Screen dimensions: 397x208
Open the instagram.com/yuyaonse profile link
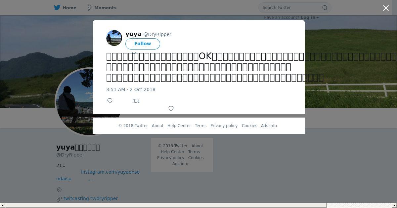pyautogui.click(x=110, y=172)
